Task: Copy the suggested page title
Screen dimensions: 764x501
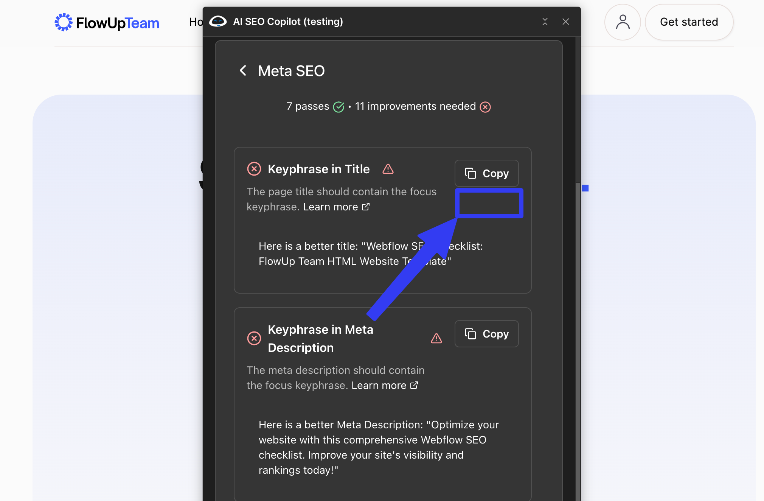Action: [x=486, y=173]
